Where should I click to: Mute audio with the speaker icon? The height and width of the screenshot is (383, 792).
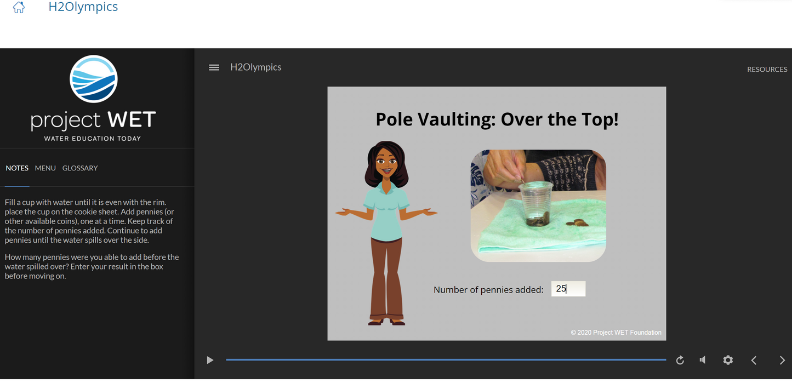point(703,360)
